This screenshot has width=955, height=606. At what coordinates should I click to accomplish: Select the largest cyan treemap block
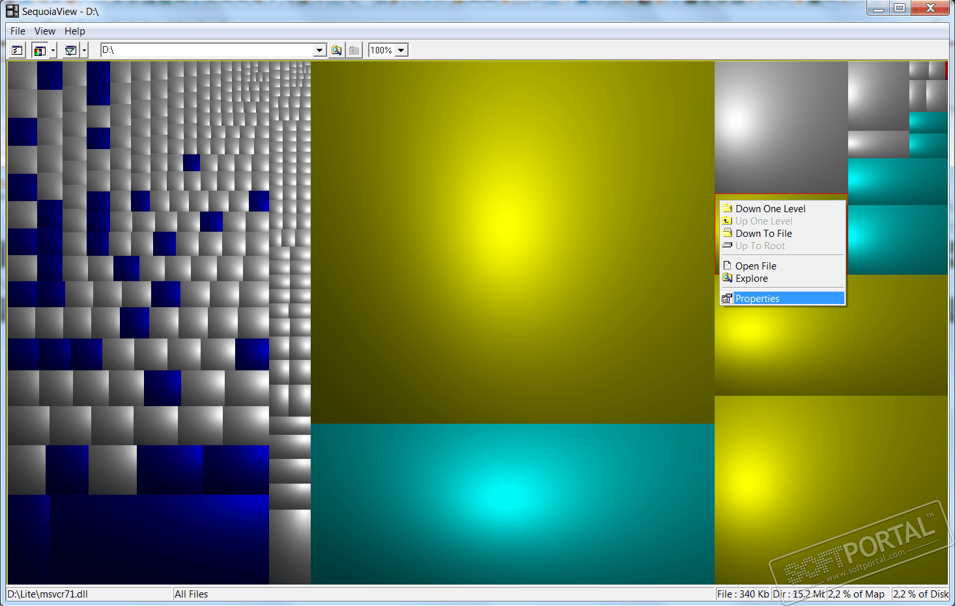coord(513,504)
